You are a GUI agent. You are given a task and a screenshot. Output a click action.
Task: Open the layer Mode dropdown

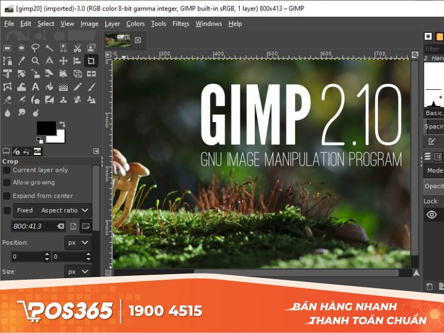click(434, 170)
